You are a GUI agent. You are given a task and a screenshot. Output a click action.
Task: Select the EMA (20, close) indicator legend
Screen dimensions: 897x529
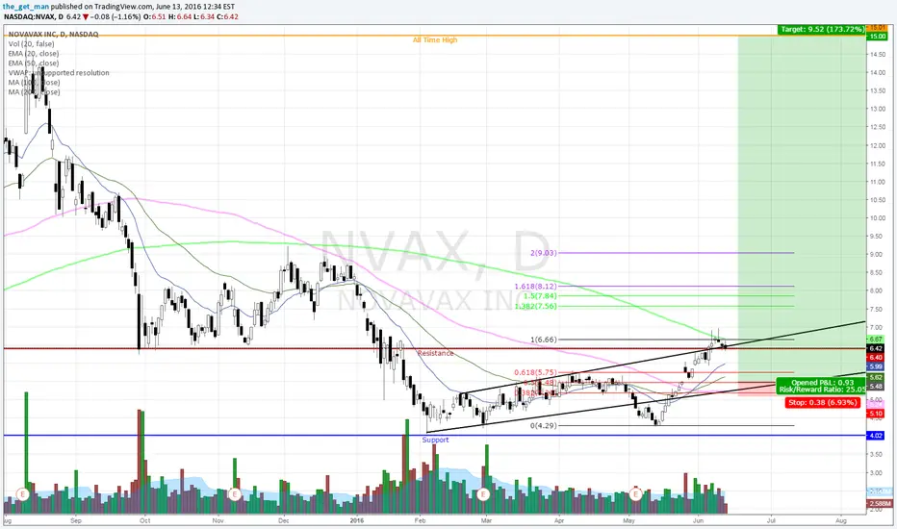[x=33, y=54]
